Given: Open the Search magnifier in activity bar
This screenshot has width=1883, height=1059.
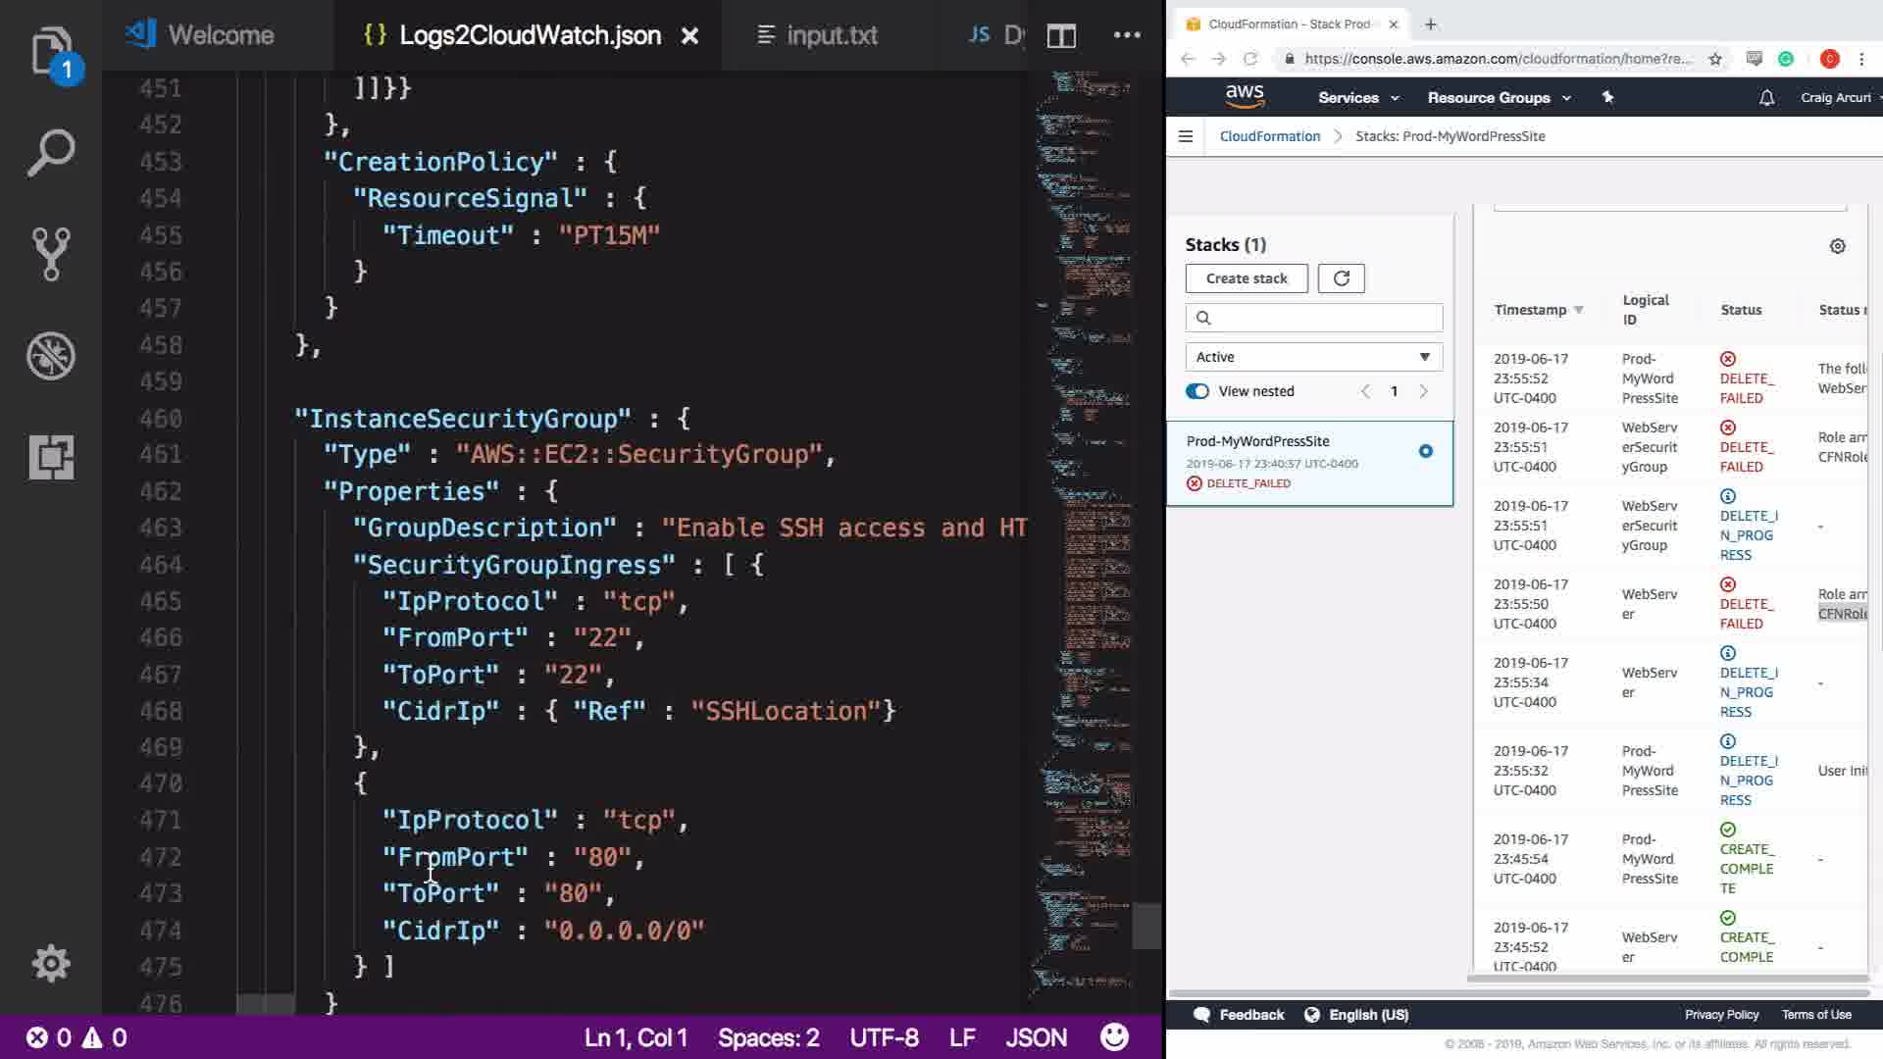Looking at the screenshot, I should (x=51, y=153).
